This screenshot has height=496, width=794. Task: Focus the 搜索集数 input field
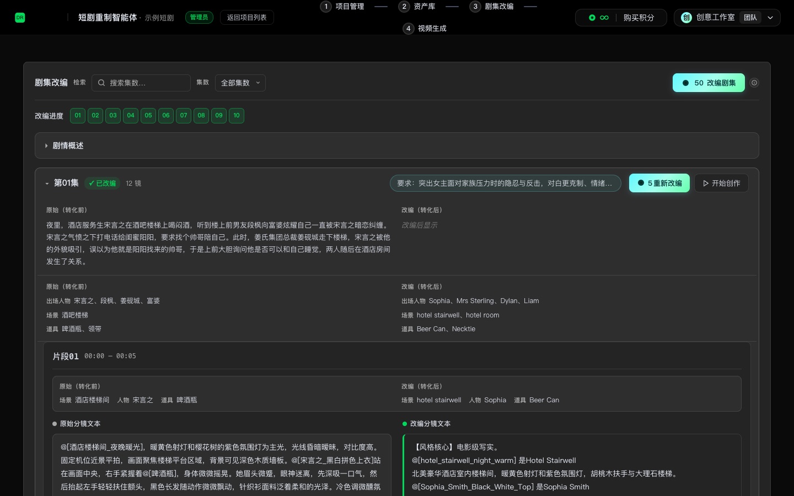(x=141, y=83)
